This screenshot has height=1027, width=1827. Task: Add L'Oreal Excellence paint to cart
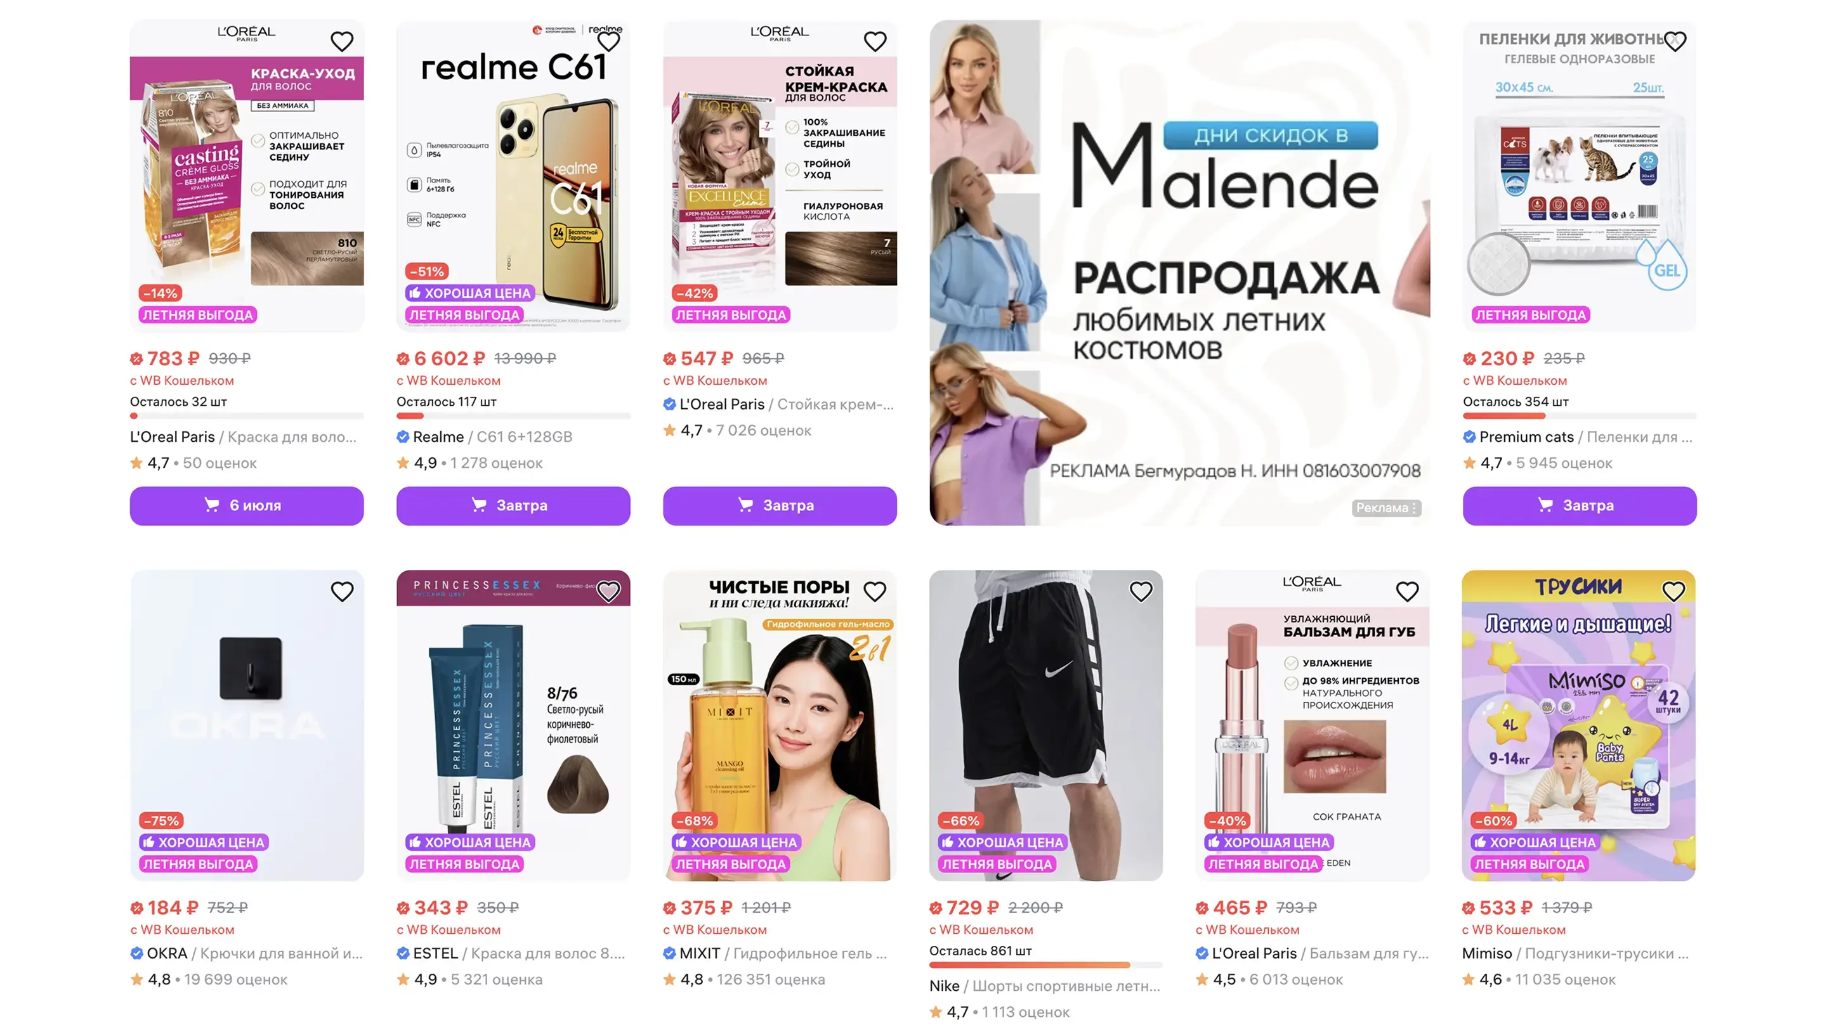[x=780, y=505]
